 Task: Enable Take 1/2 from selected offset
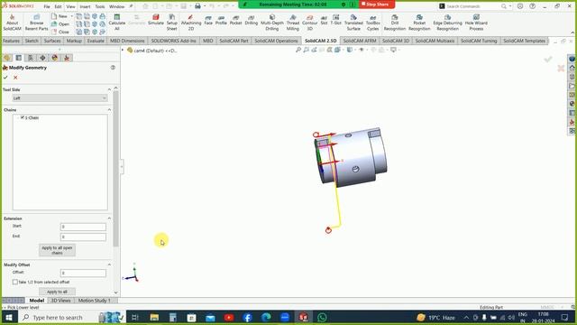pos(15,282)
